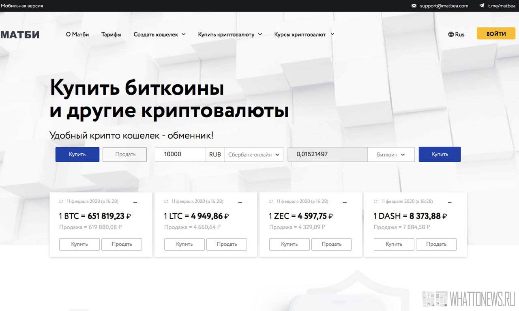Open the Биткоин currency dropdown
519x311 pixels.
tap(390, 154)
